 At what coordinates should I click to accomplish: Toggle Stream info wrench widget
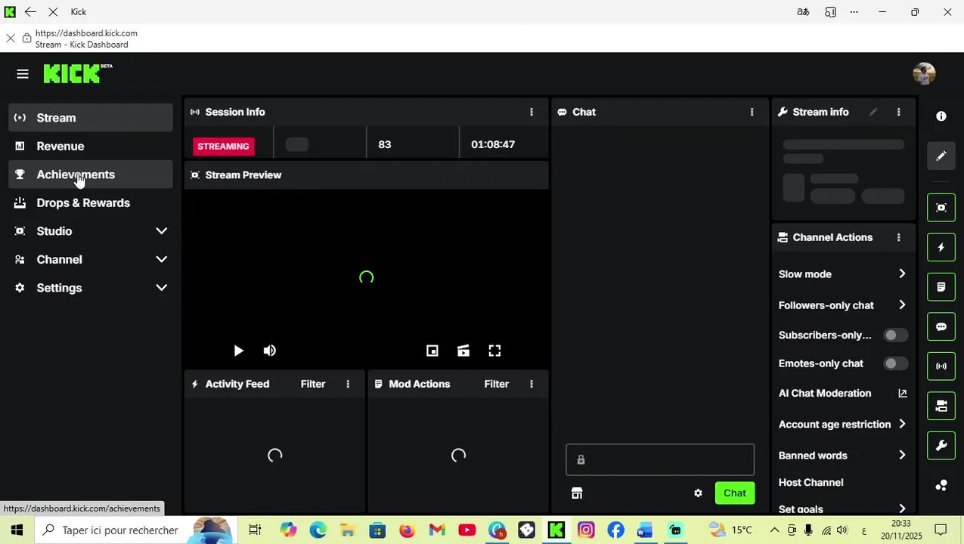(x=941, y=446)
